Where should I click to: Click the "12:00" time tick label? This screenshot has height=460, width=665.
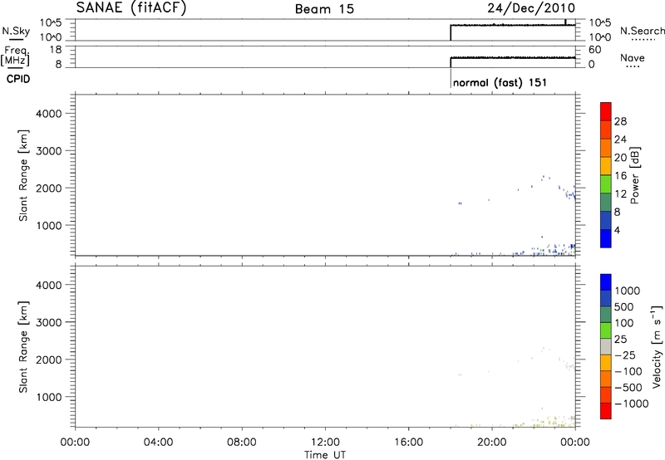325,443
